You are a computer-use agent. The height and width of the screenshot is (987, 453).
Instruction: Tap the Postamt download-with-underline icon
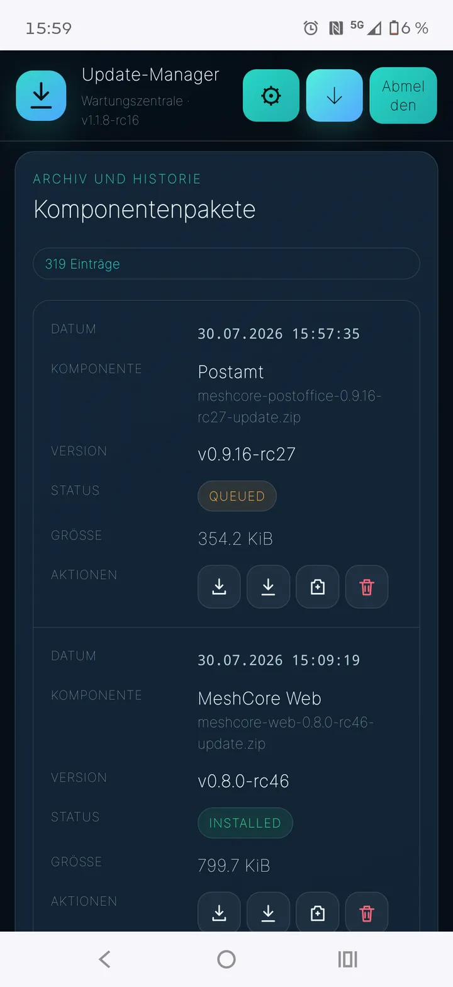click(268, 587)
